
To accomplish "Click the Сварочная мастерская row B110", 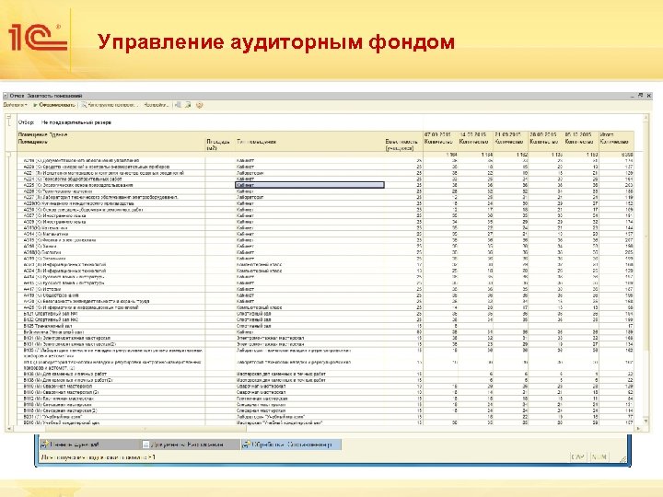I will [326, 387].
